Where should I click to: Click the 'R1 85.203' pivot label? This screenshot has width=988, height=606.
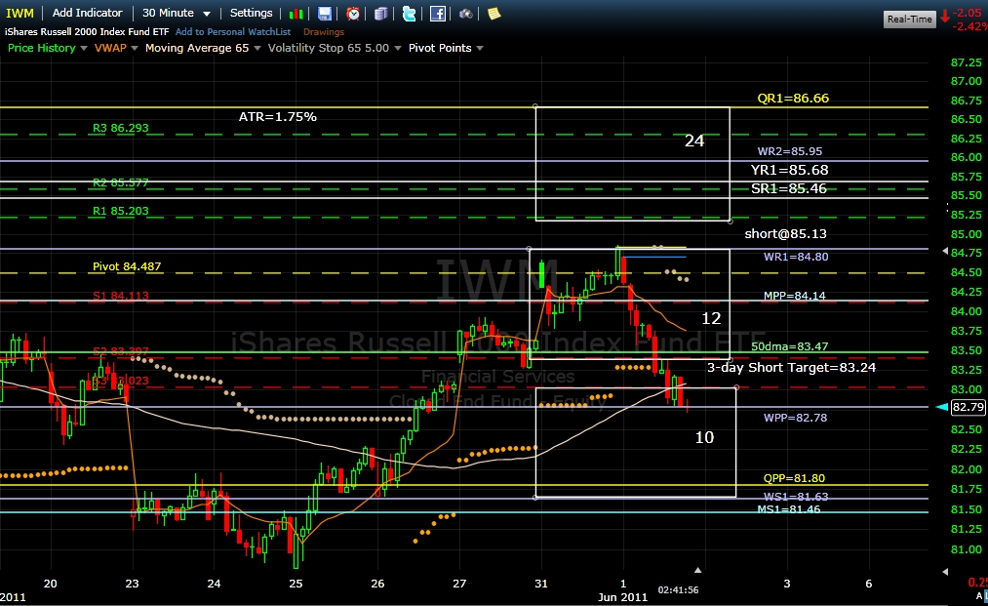click(121, 211)
